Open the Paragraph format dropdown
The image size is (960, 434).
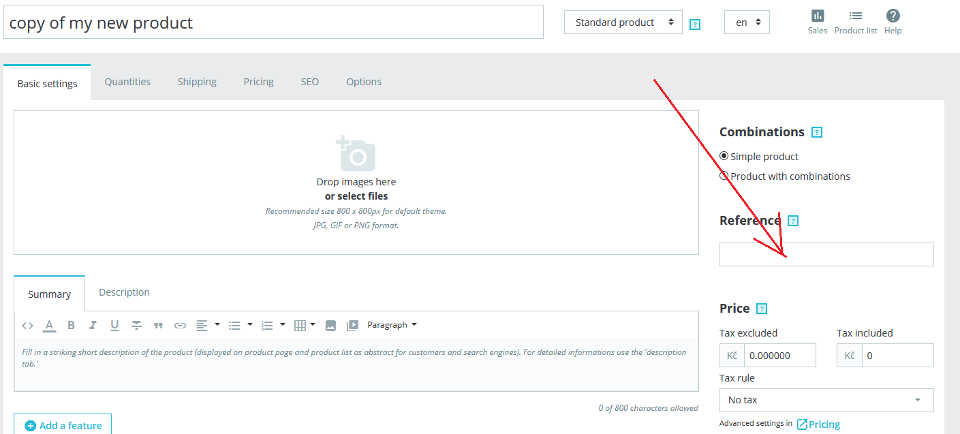point(392,325)
